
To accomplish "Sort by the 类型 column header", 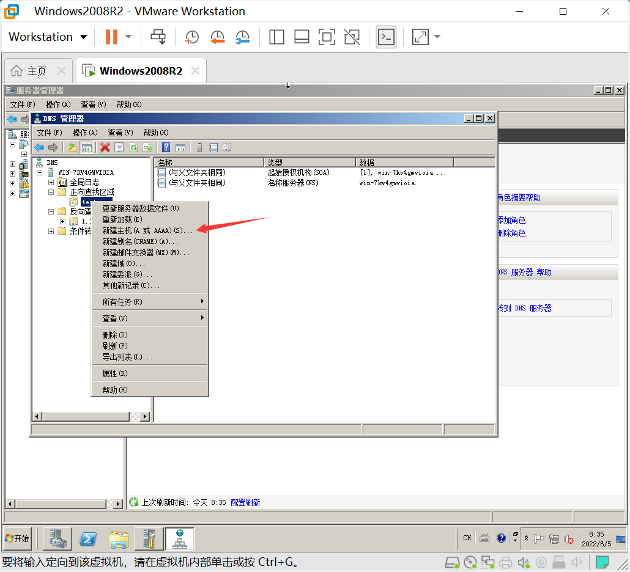I will click(309, 163).
